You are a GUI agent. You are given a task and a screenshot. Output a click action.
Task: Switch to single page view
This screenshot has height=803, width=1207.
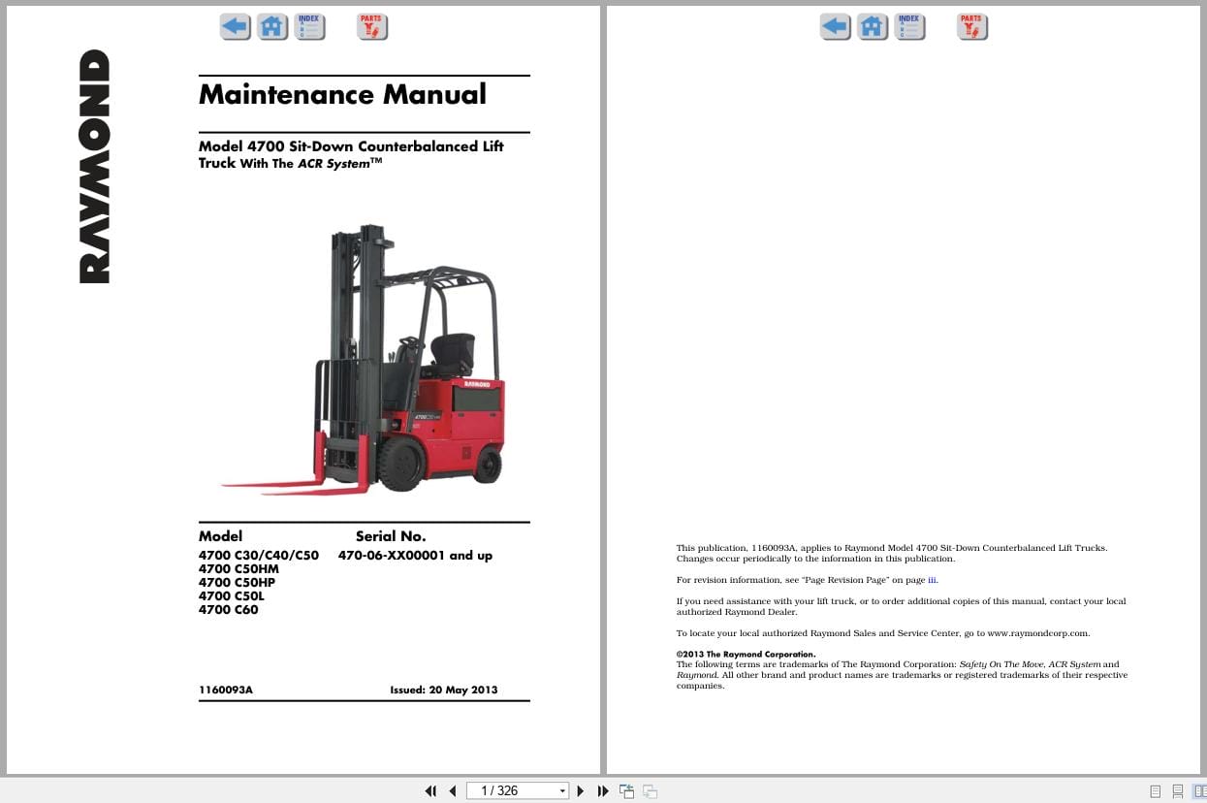tap(1155, 791)
